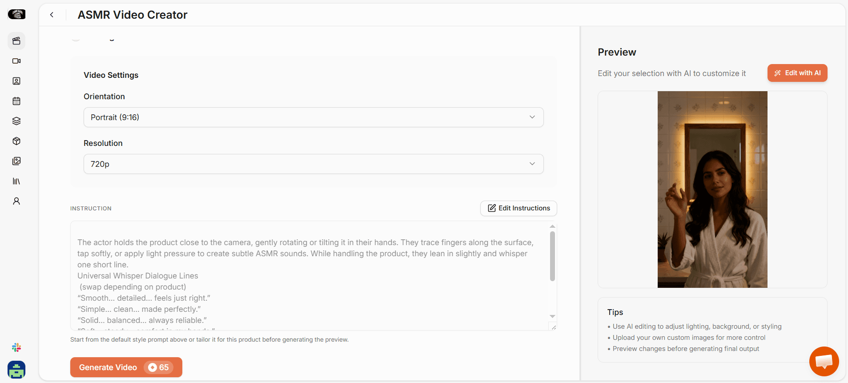848x383 pixels.
Task: Click the preview image of woman in robe
Action: click(x=712, y=189)
